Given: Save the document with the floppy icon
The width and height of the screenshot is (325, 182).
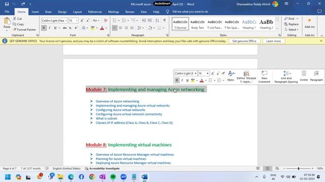Looking at the screenshot, I should point(7,4).
